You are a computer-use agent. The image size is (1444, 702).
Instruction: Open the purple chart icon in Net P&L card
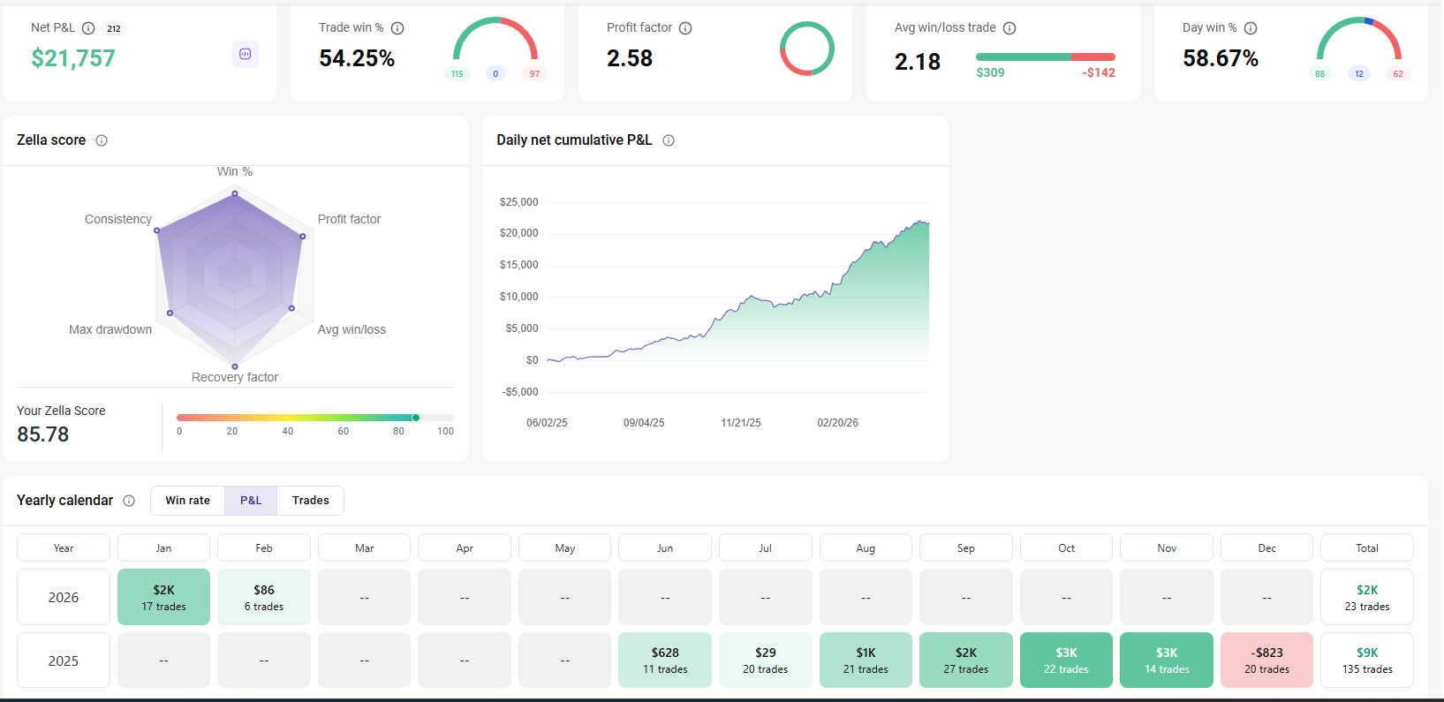pos(246,54)
